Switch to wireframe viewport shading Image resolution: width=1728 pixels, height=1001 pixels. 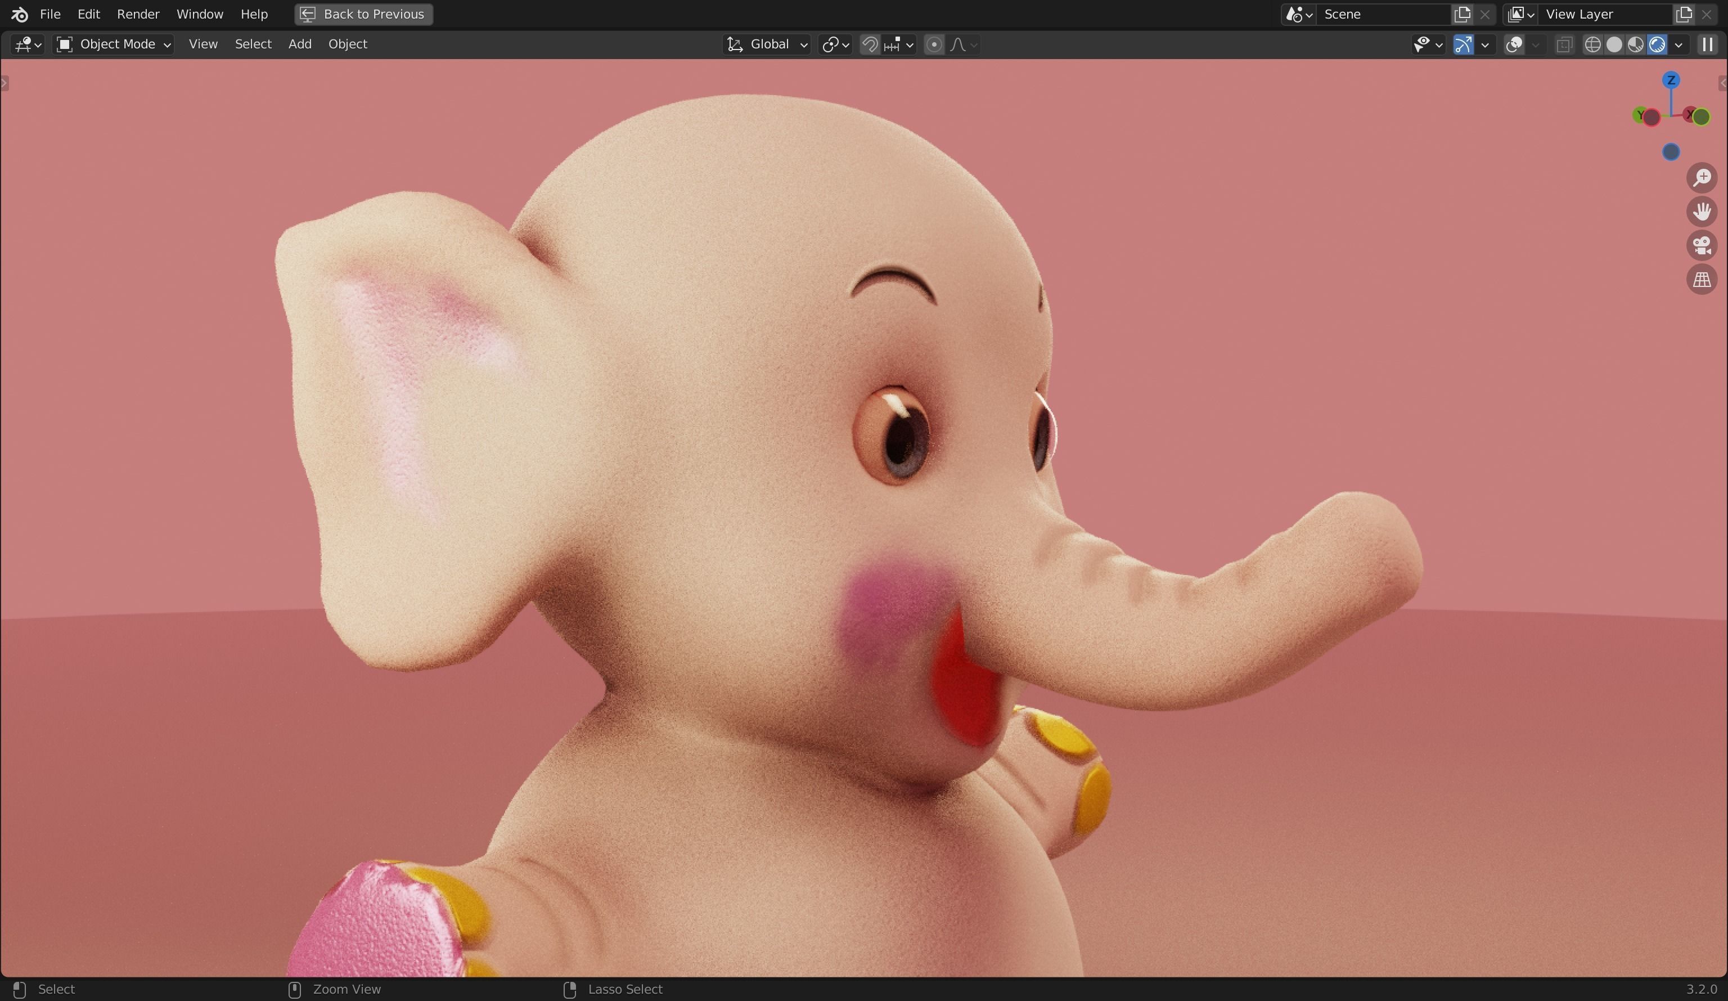1592,44
